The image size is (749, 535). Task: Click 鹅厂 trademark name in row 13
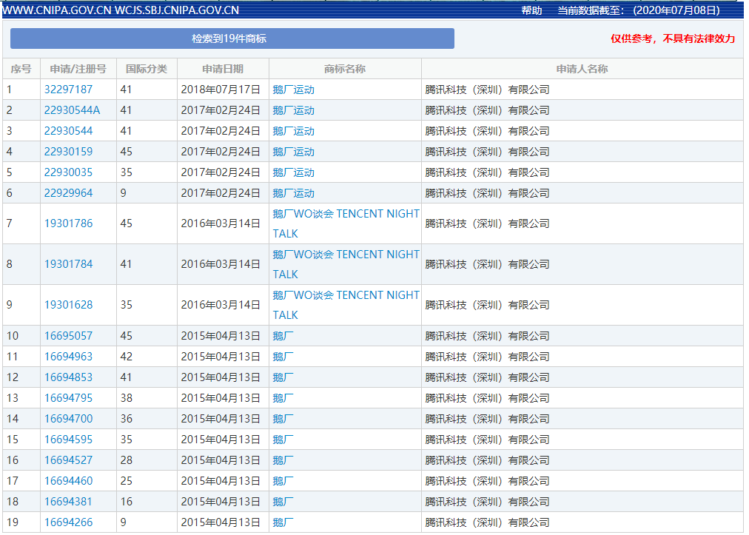click(x=283, y=398)
